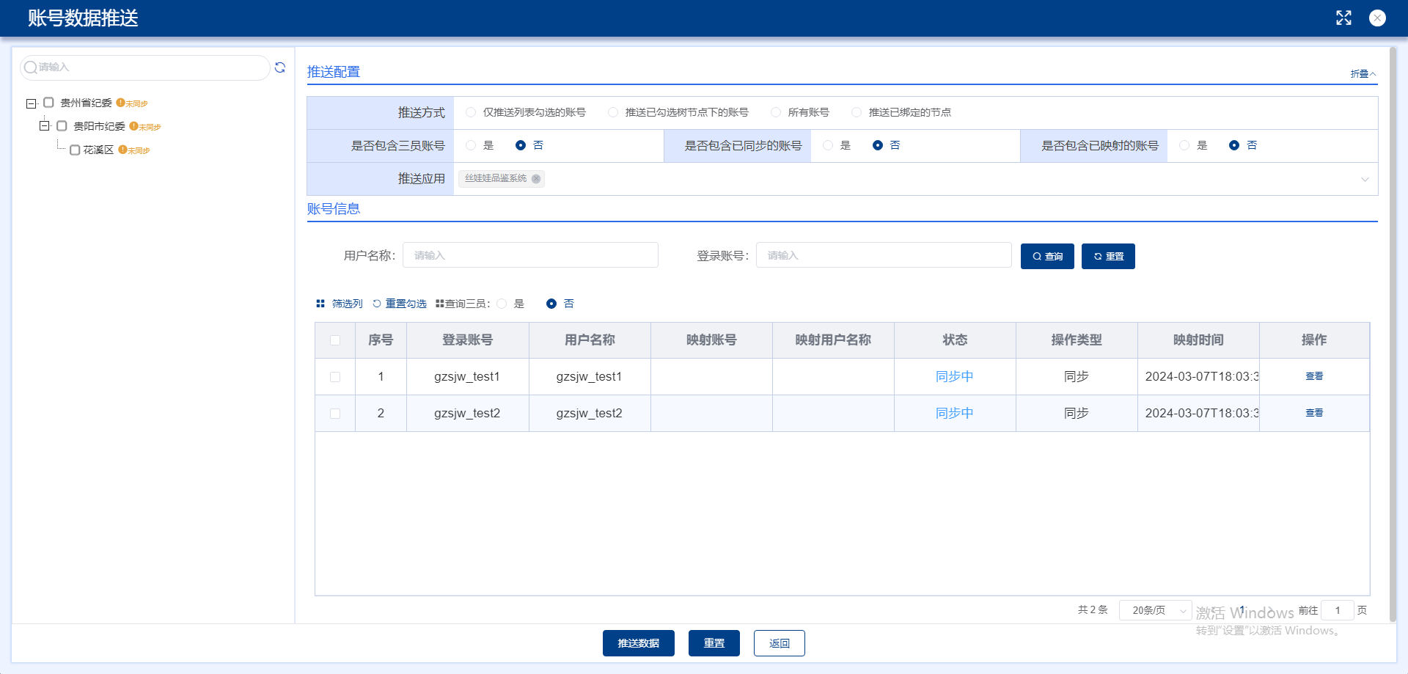Click the 重置 button beside 查询
The height and width of the screenshot is (674, 1408).
[x=1108, y=256]
